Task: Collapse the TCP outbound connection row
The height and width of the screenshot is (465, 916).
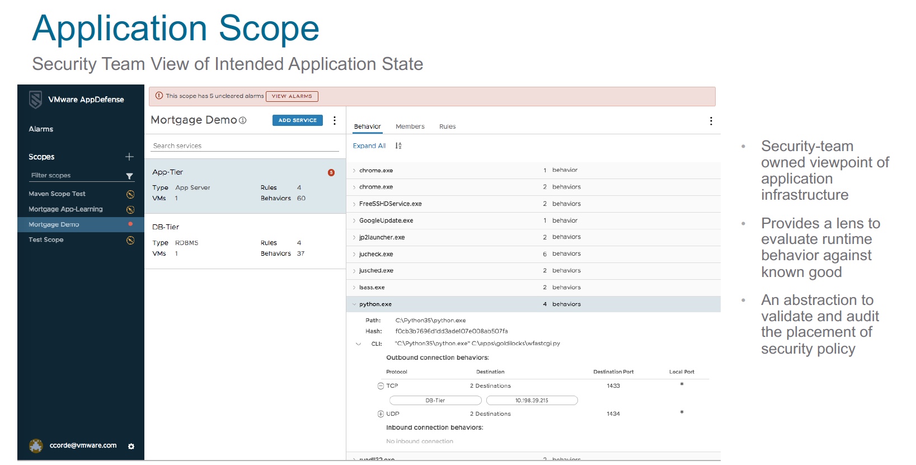Action: (x=381, y=386)
